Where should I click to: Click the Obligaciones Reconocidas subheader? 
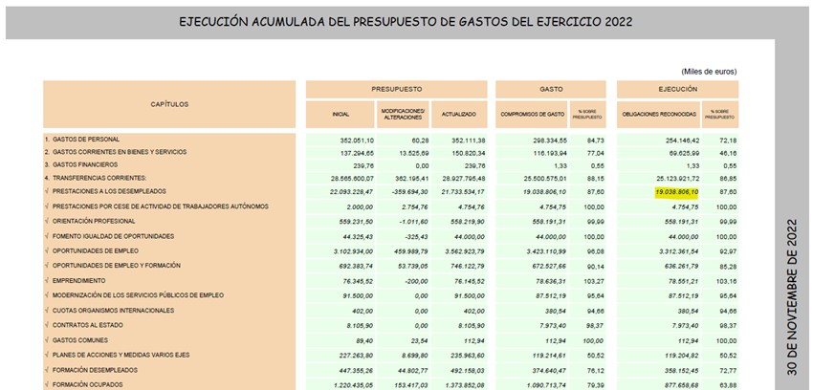pyautogui.click(x=658, y=116)
